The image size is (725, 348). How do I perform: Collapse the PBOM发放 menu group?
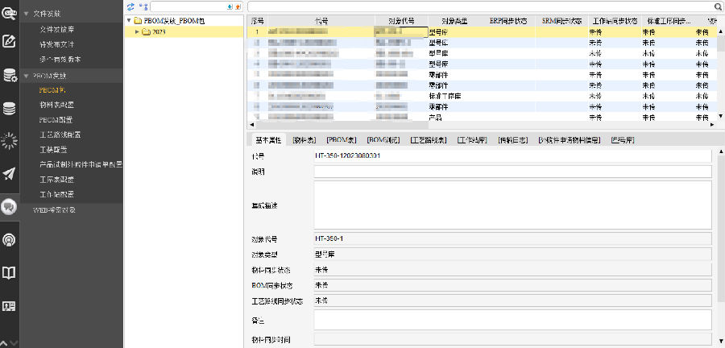coord(26,75)
